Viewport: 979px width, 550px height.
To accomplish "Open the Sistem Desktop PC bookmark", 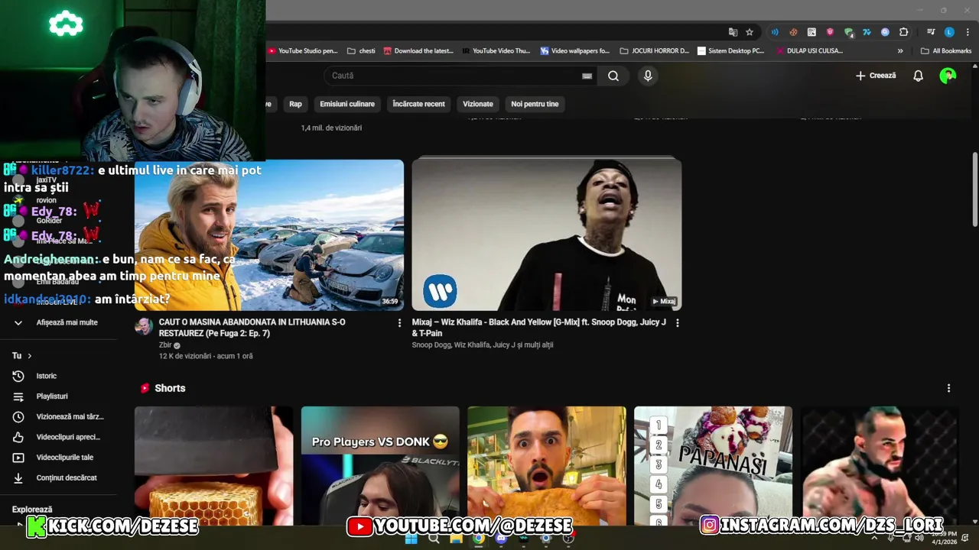I will pos(731,51).
